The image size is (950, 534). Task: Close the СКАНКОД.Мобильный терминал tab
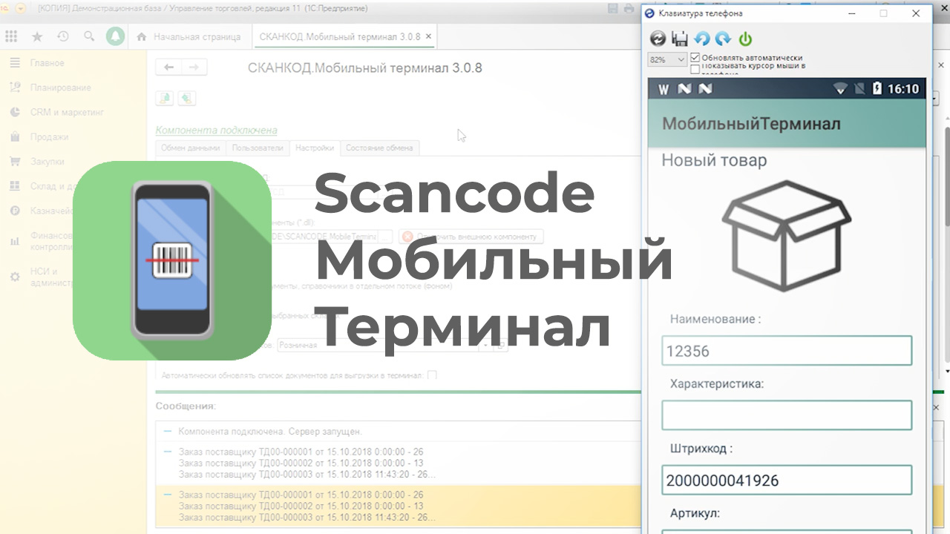click(429, 36)
